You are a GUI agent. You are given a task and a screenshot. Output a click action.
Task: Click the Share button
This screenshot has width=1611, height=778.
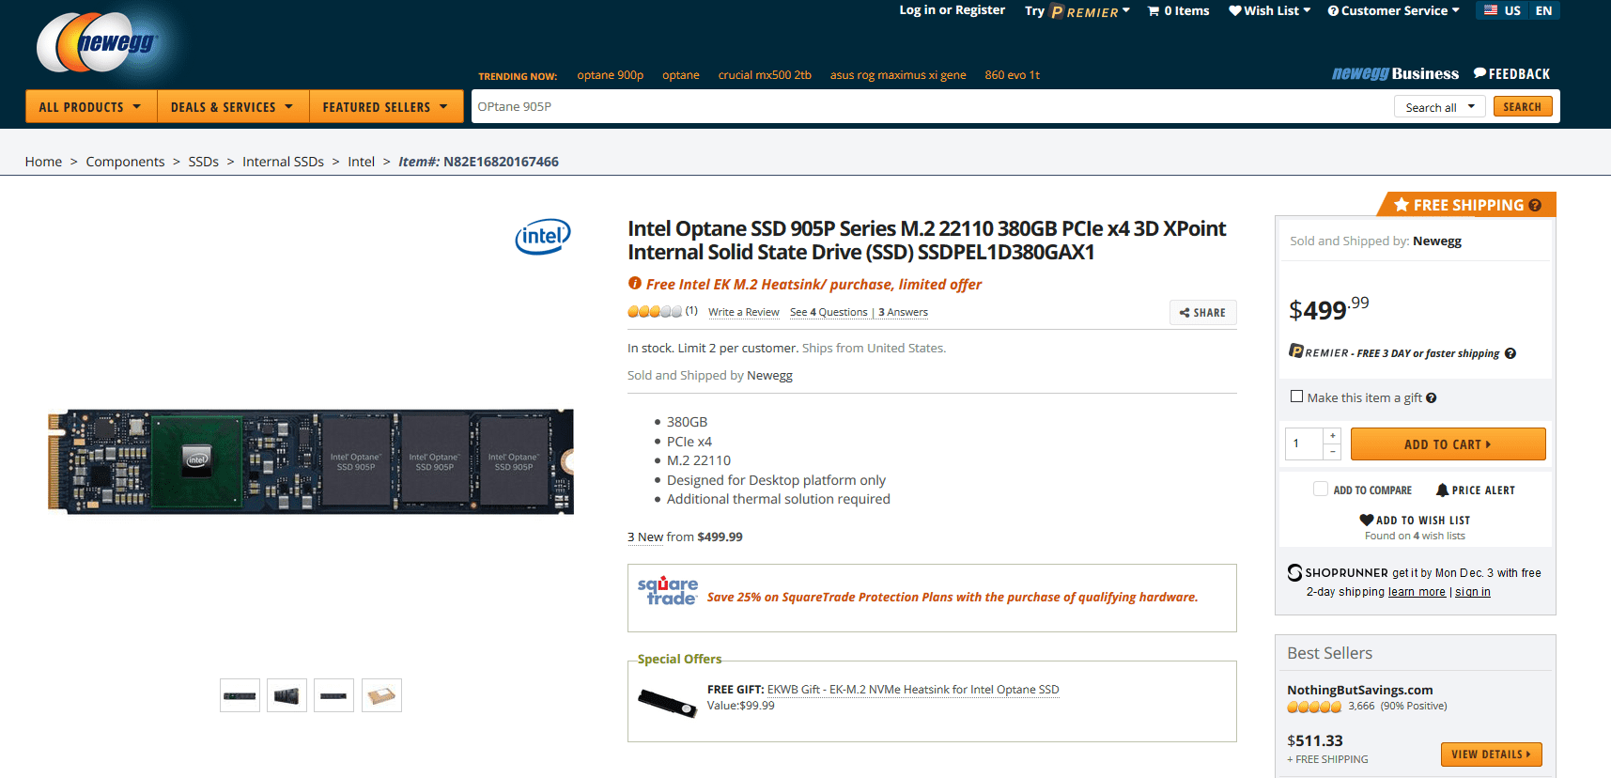[x=1202, y=313]
